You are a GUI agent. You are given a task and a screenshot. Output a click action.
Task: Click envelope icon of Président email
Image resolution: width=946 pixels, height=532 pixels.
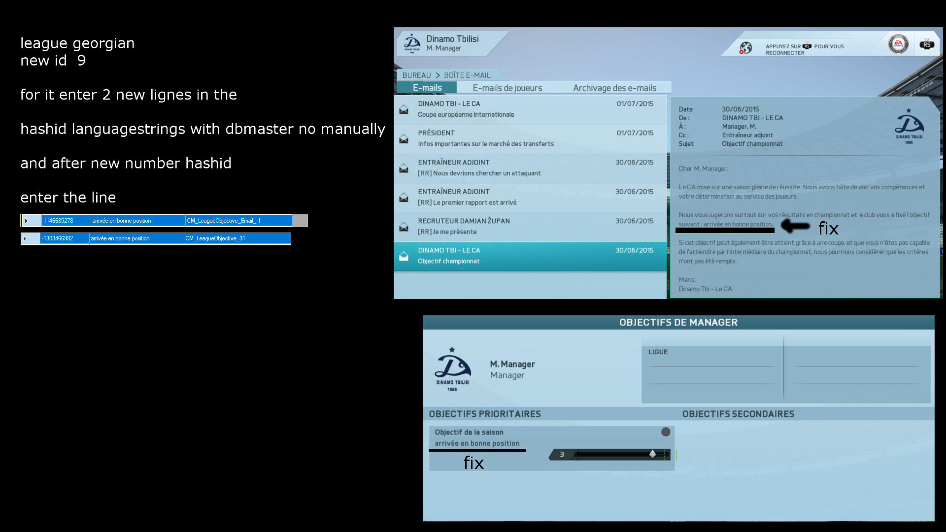pos(404,139)
